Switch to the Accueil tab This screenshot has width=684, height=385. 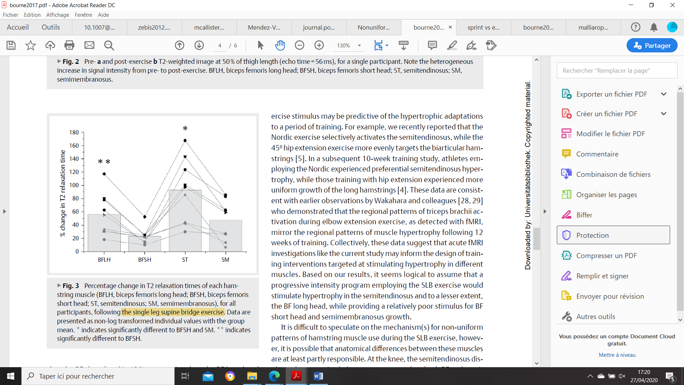pos(18,27)
